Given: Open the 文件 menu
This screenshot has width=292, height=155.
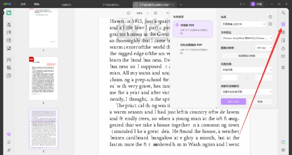Looking at the screenshot, I should [23, 4].
